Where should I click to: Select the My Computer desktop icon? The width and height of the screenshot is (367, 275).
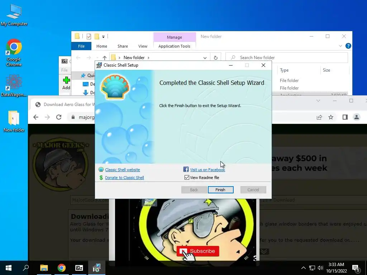tap(14, 15)
